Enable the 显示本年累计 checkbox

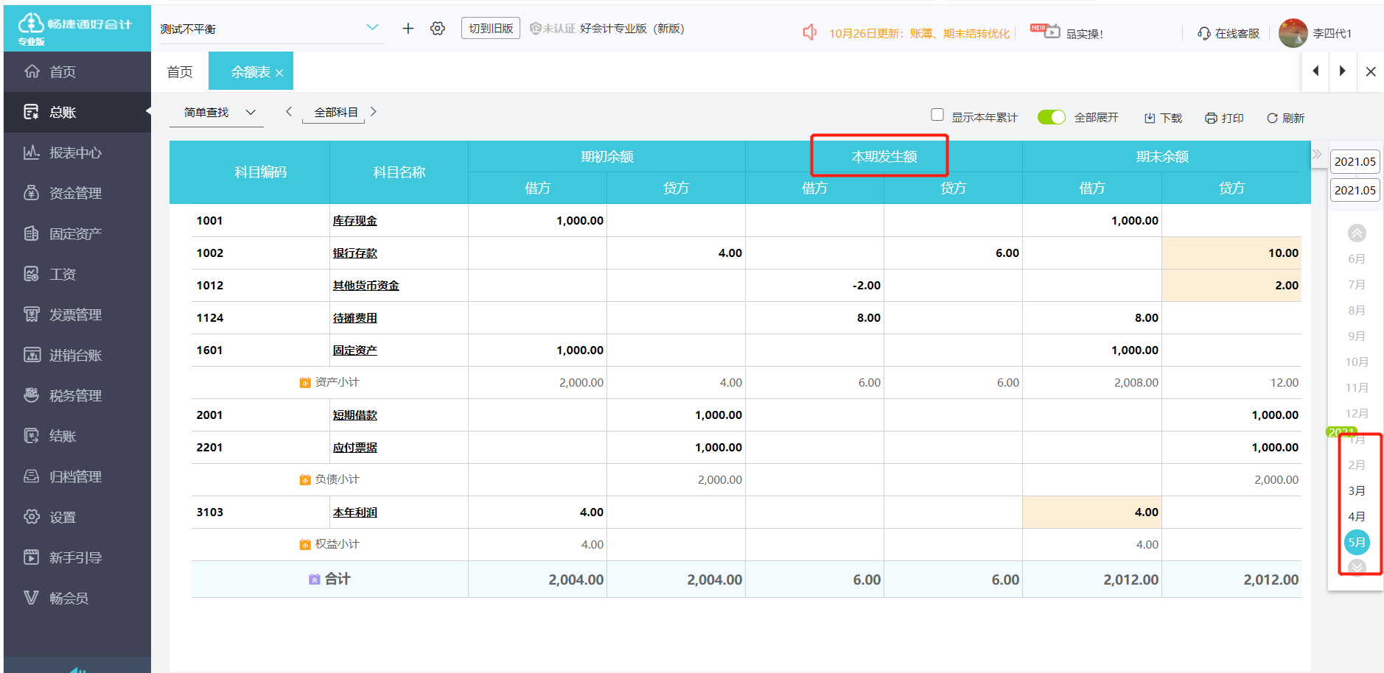pos(937,115)
